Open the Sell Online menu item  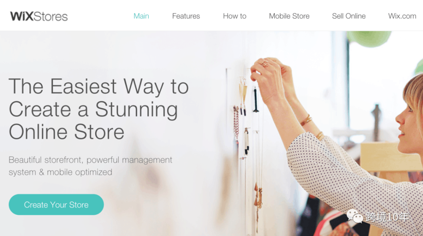click(x=349, y=16)
